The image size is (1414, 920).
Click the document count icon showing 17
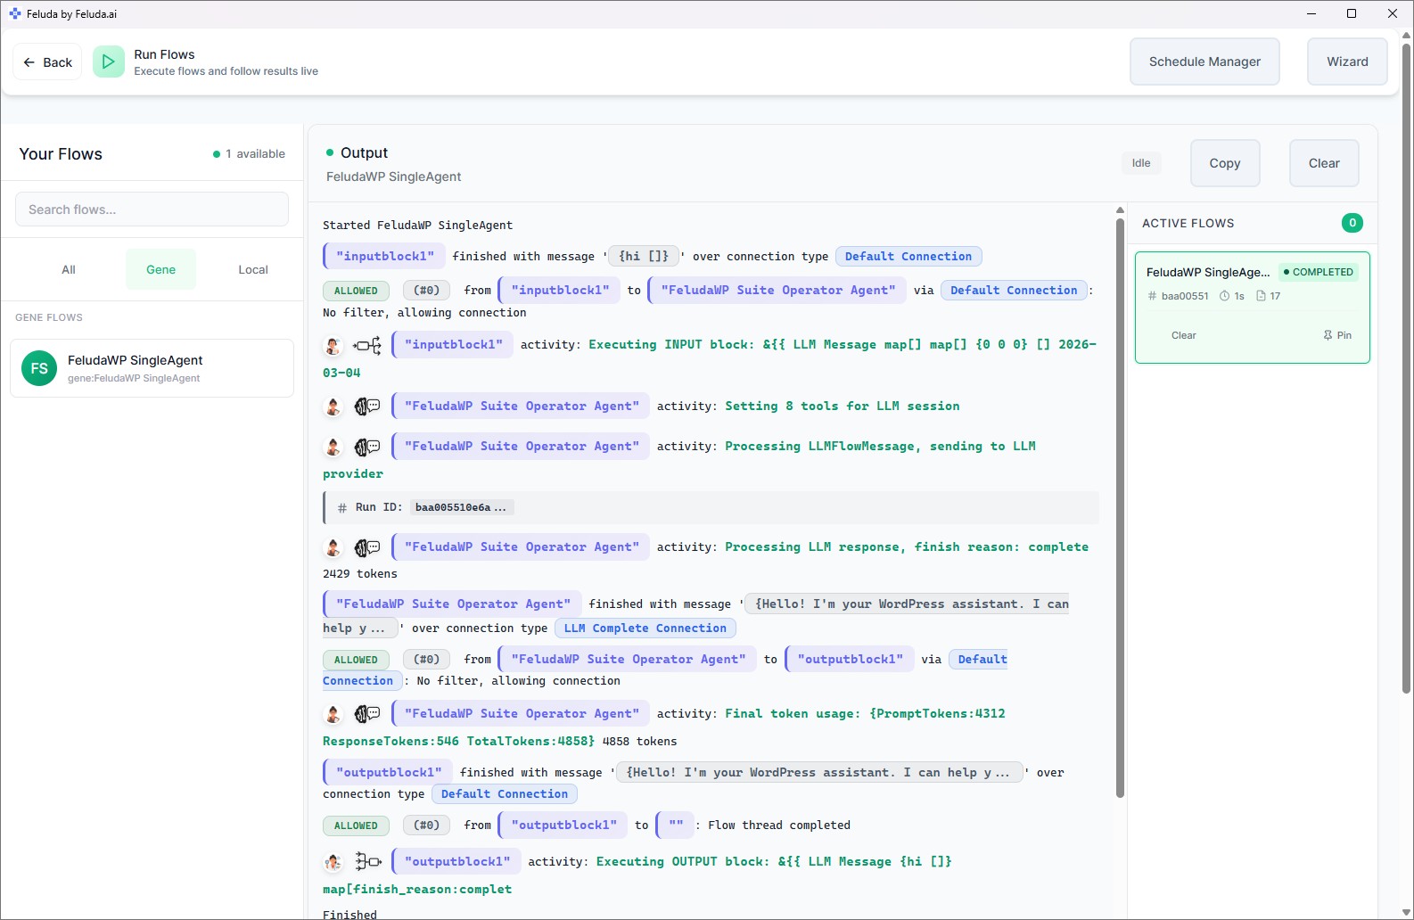coord(1261,296)
